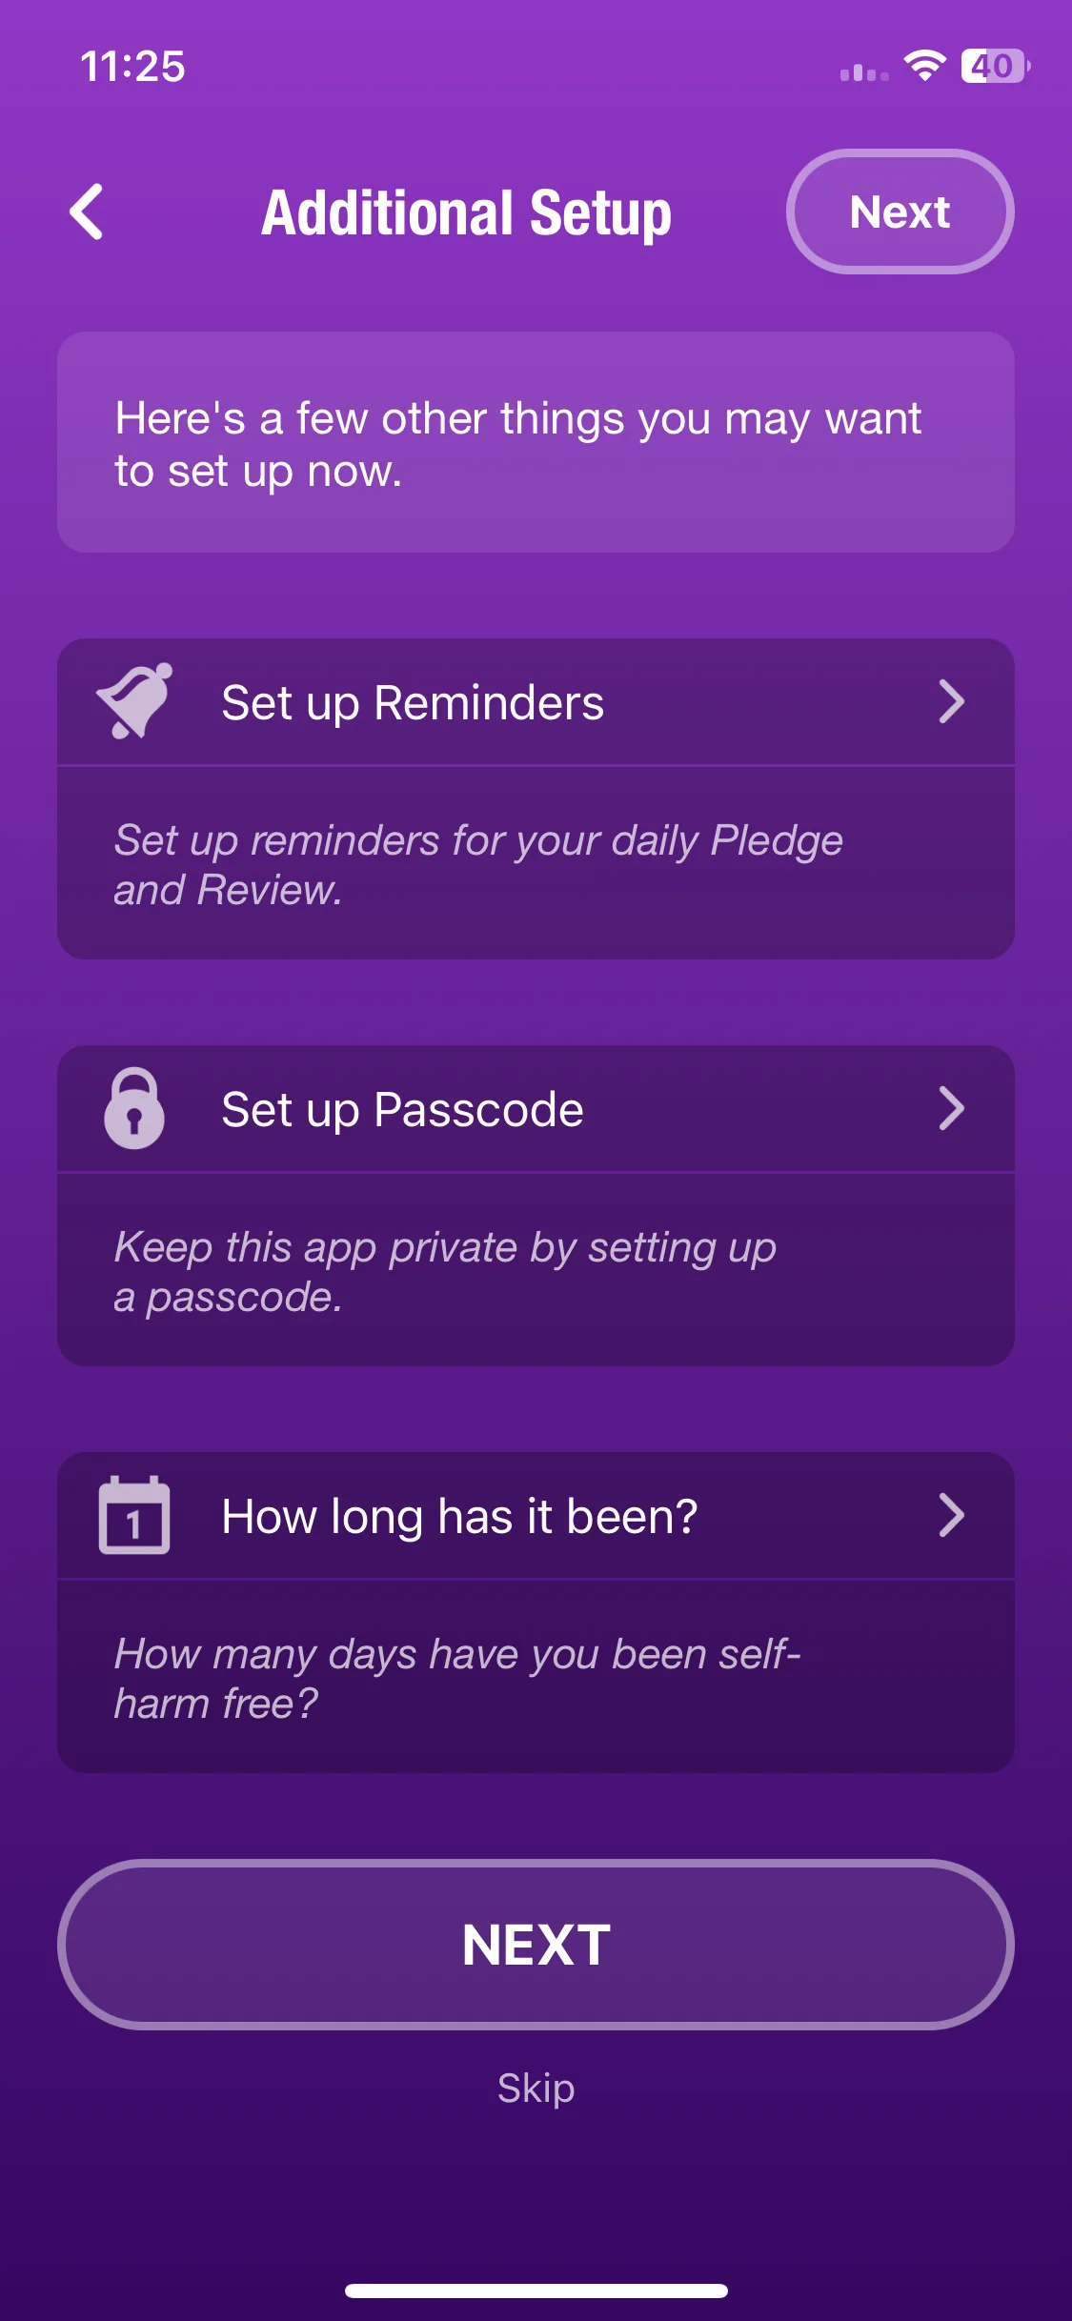Tap the Skip link

[x=536, y=2088]
